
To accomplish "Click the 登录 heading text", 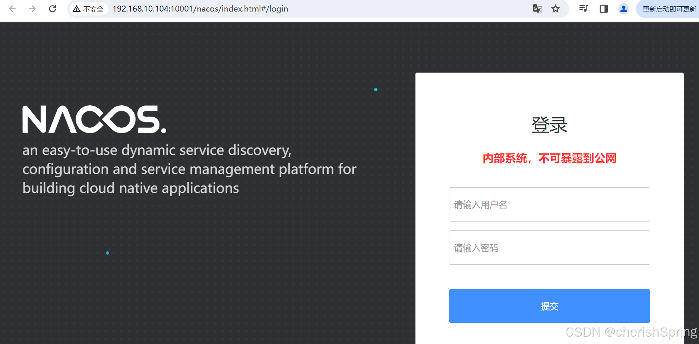I will 550,125.
